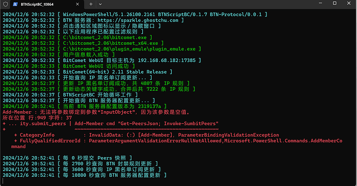Minimize the terminal window
Image resolution: width=357 pixels, height=186 pixels.
tap(320, 3)
